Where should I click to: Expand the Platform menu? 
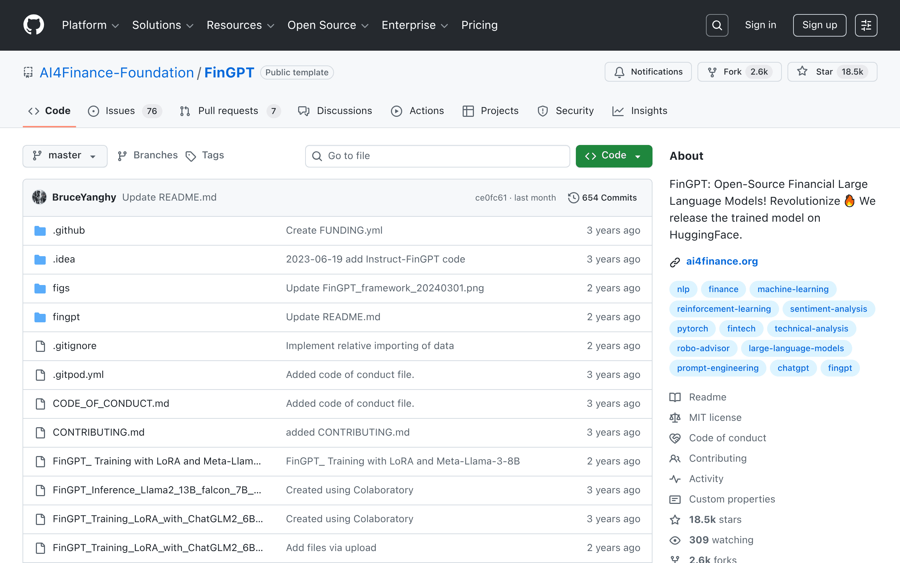(x=90, y=25)
